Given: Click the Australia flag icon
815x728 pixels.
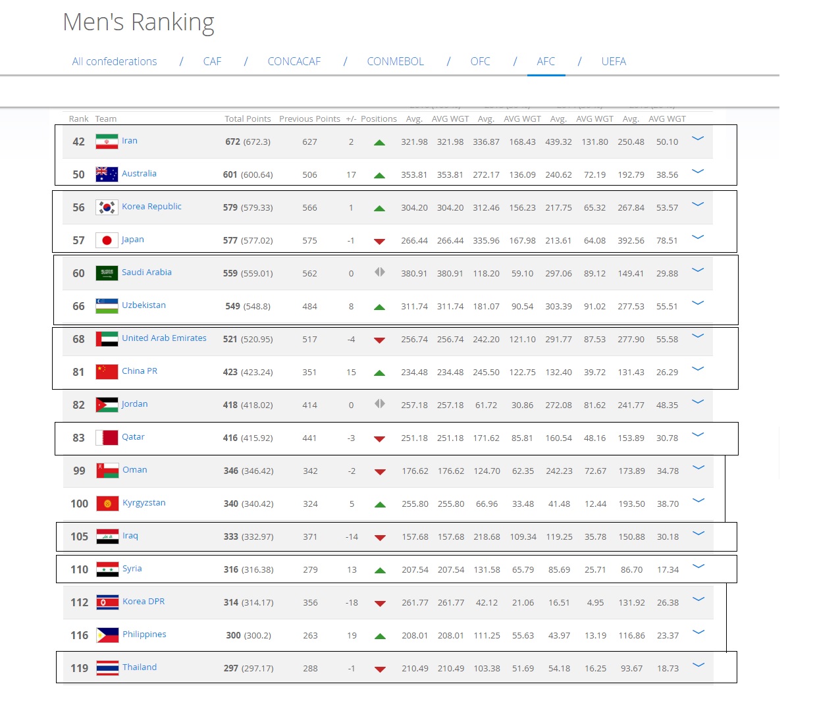Looking at the screenshot, I should coord(107,174).
